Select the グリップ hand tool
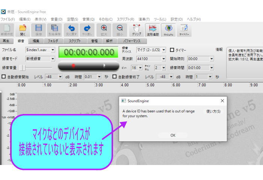Viewport: 263px width, 180px height. (136, 30)
